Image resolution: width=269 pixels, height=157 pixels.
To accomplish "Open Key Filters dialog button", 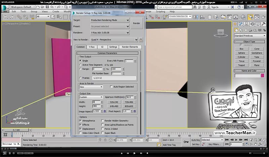I will click(215, 144).
